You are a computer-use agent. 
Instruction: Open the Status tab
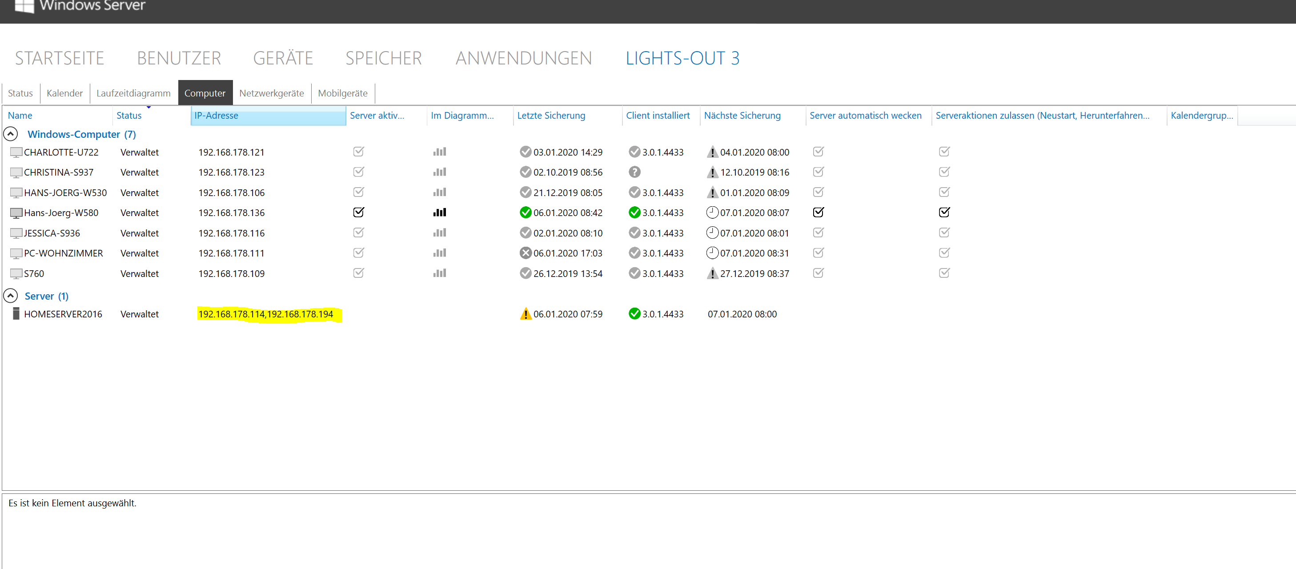20,93
